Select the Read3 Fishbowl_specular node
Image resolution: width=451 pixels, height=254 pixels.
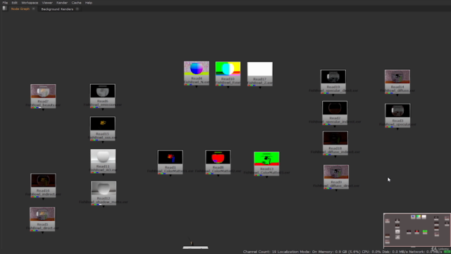point(397,116)
